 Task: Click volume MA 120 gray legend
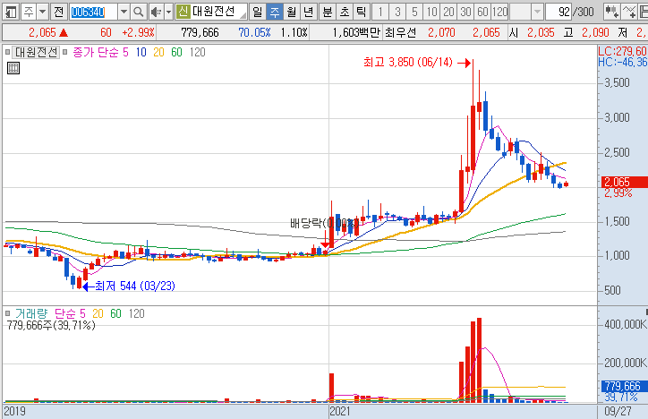click(136, 313)
